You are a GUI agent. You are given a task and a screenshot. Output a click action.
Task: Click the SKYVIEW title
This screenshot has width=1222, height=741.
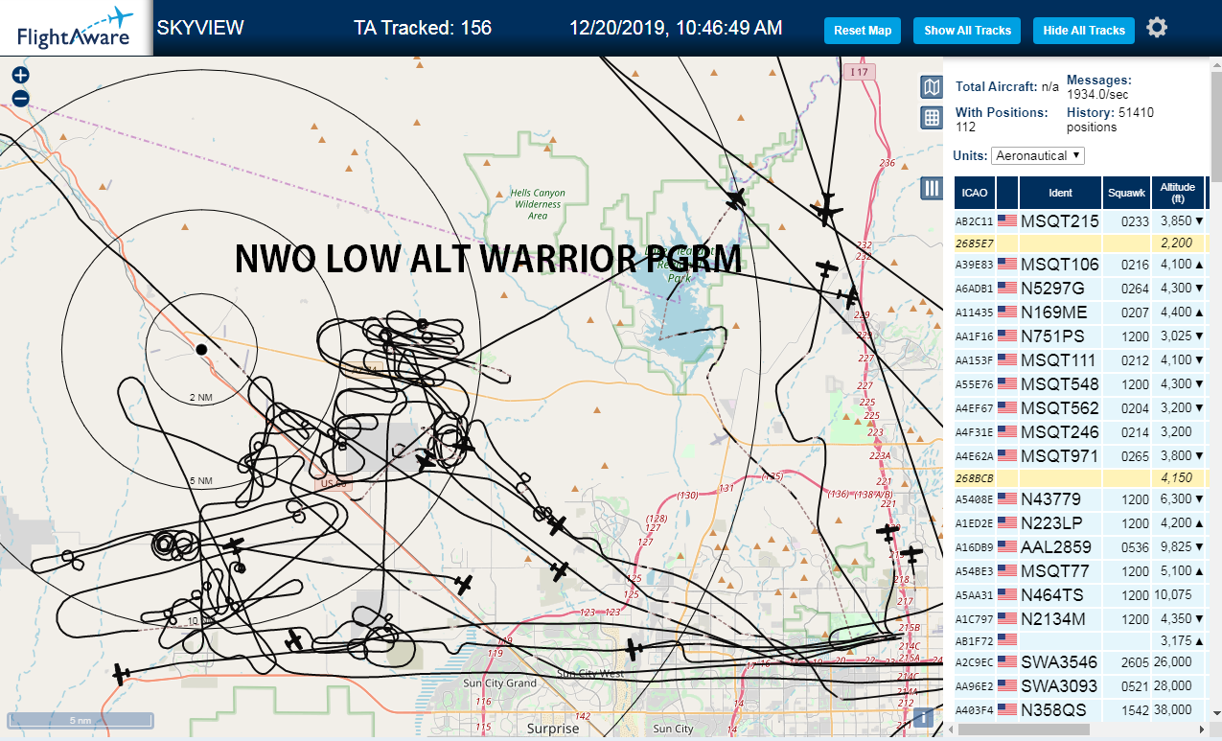[x=200, y=28]
